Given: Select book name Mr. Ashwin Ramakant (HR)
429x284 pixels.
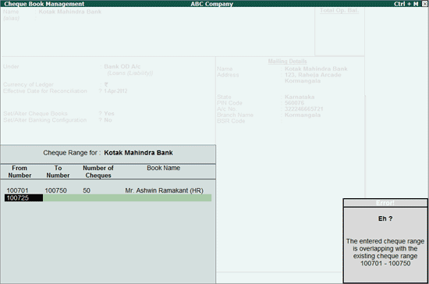Looking at the screenshot, I should 164,190.
